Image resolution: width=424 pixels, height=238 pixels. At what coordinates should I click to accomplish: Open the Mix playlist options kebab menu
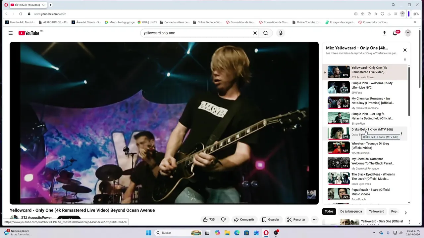[405, 59]
